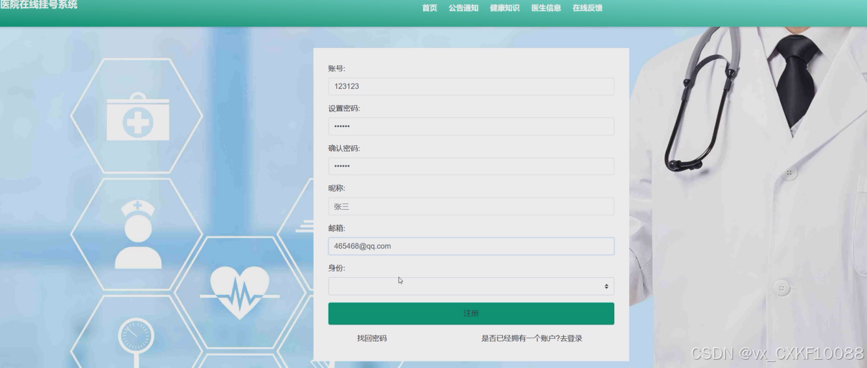Focus the 账号 input containing 123123
867x368 pixels.
(x=471, y=86)
